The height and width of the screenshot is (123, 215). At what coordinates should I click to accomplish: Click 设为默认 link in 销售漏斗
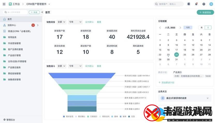click(90, 66)
